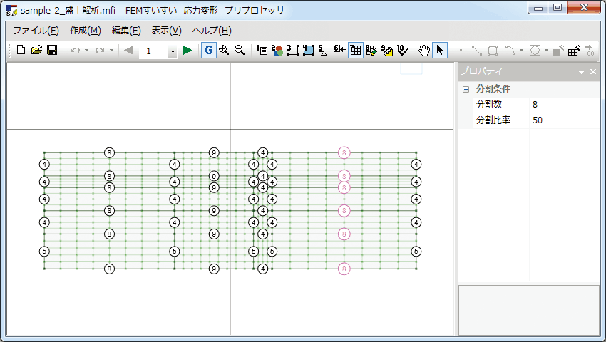The width and height of the screenshot is (606, 342).
Task: Open the circle tool dropdown arrow
Action: [x=546, y=51]
